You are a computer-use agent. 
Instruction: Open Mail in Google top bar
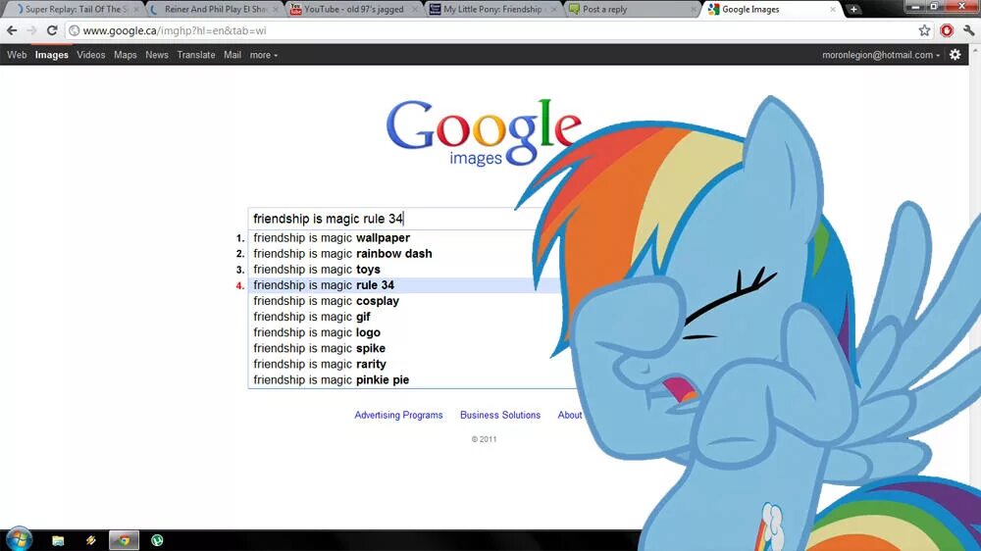point(232,55)
